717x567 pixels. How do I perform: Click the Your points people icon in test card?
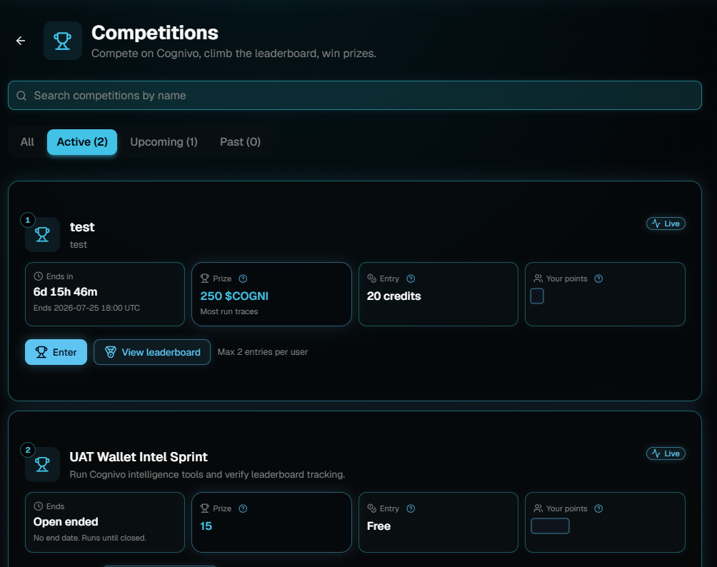(538, 279)
